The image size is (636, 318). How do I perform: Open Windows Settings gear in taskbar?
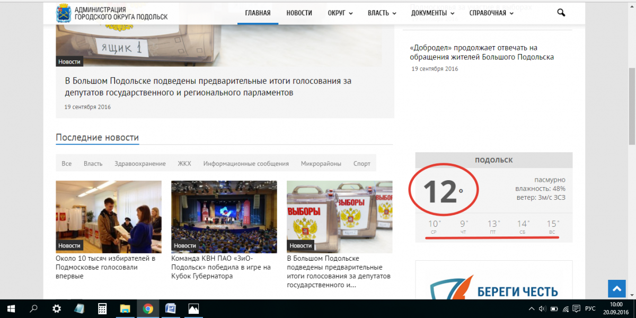pos(56,308)
